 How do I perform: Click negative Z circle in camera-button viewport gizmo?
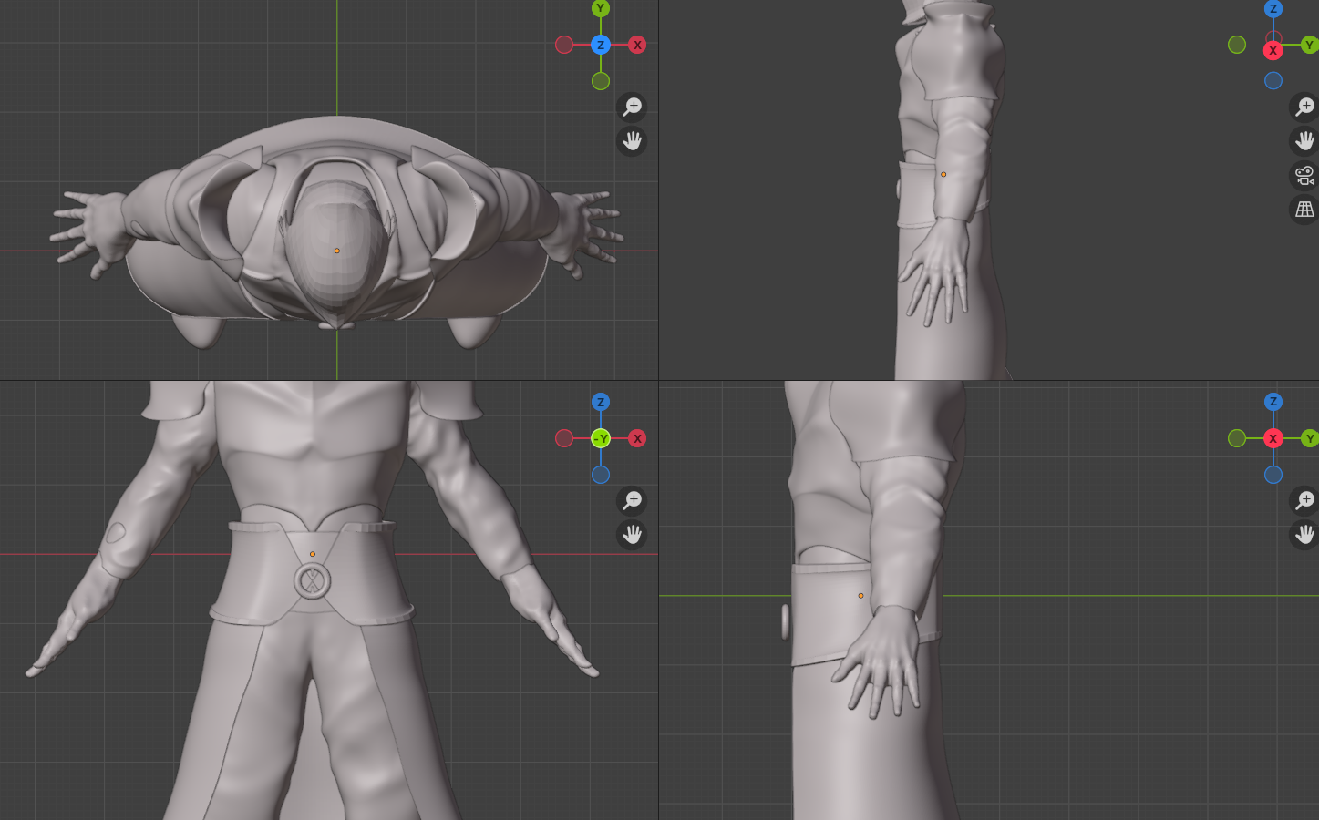coord(1273,81)
